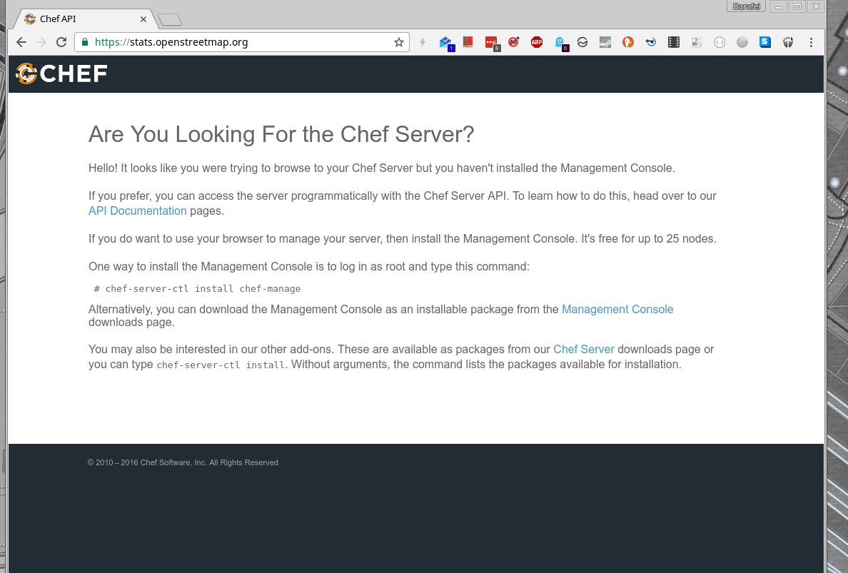This screenshot has height=573, width=848.
Task: Click the faded grey page-layout extension icon
Action: 697,42
